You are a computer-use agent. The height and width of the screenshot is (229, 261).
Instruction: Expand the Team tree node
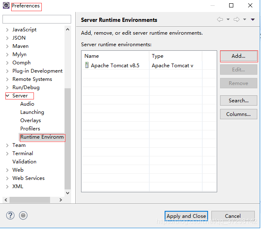[7, 146]
